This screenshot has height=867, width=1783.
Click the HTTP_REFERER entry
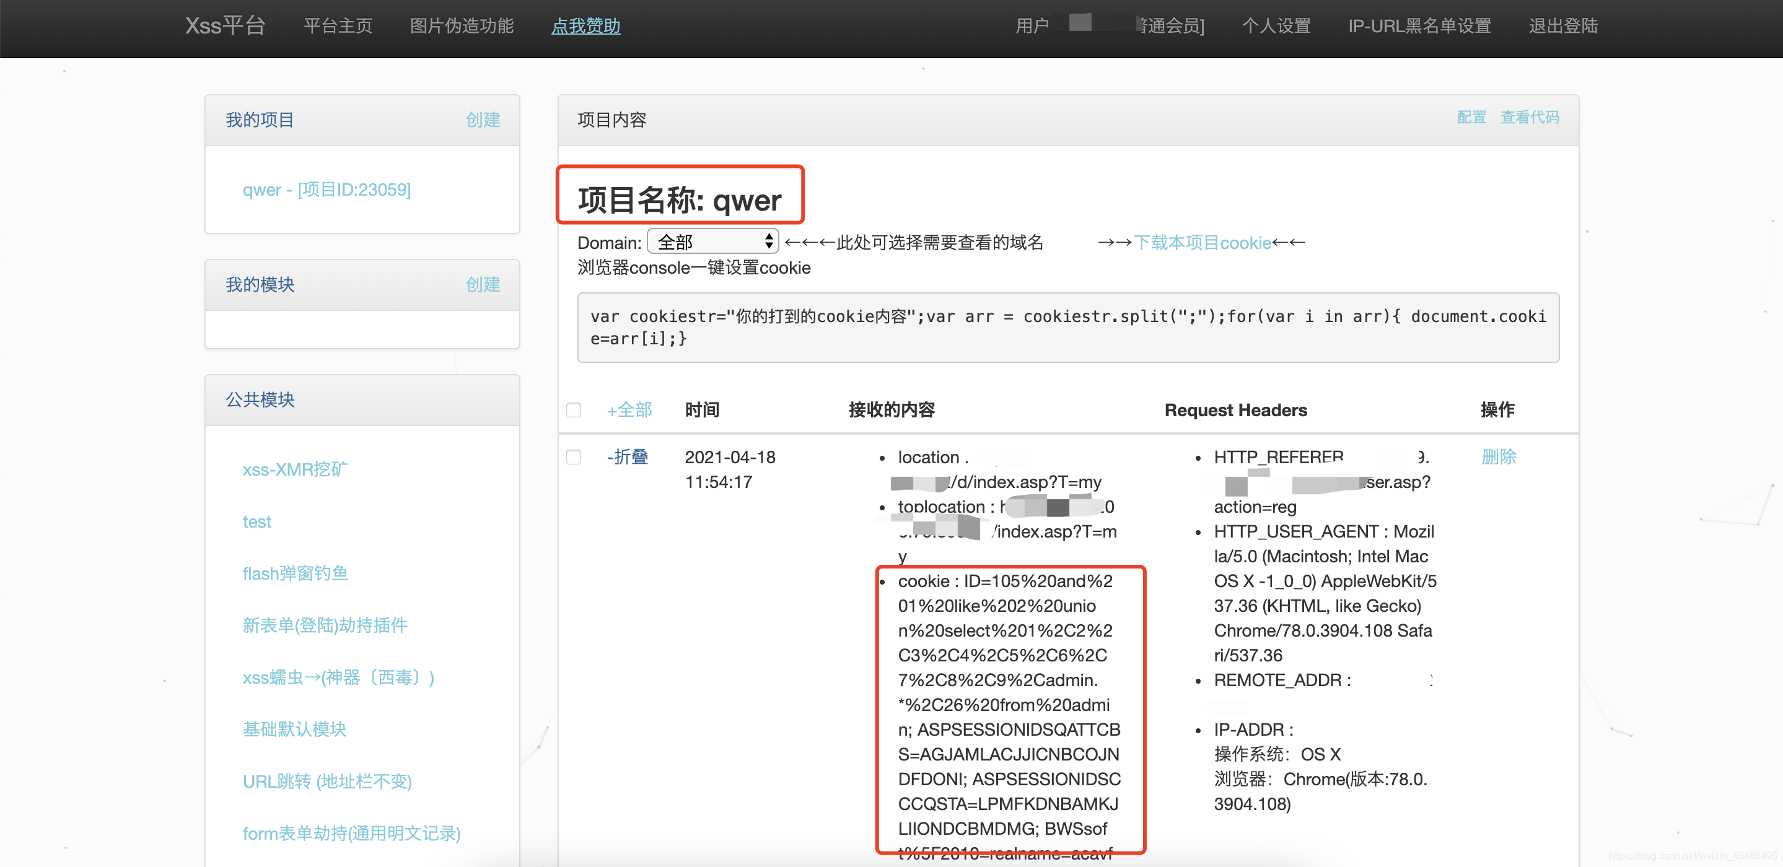(x=1322, y=482)
